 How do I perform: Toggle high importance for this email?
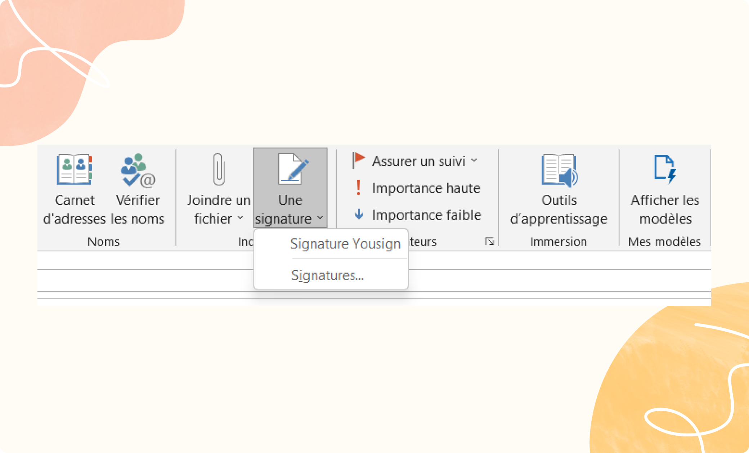coord(425,188)
